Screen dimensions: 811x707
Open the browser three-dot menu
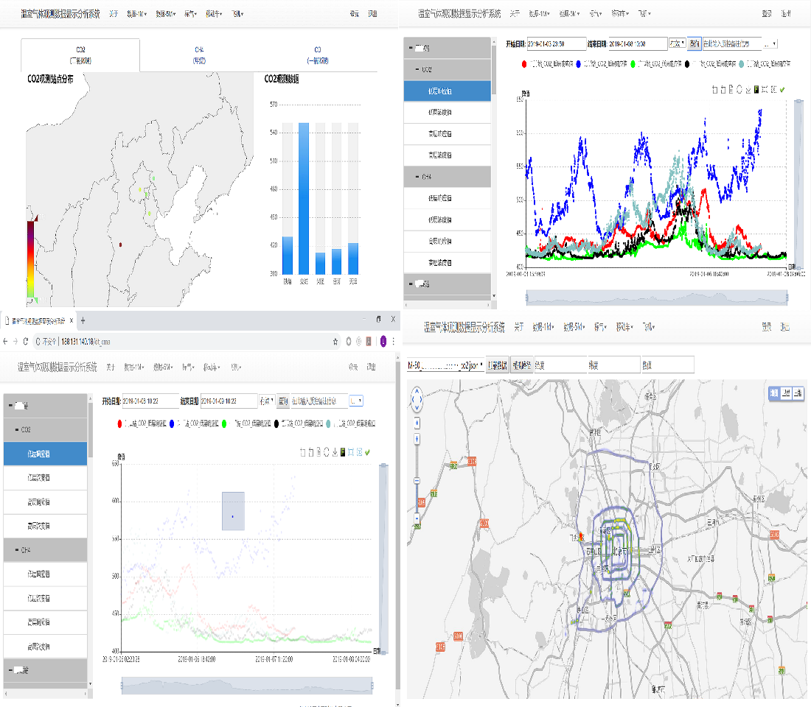(394, 342)
